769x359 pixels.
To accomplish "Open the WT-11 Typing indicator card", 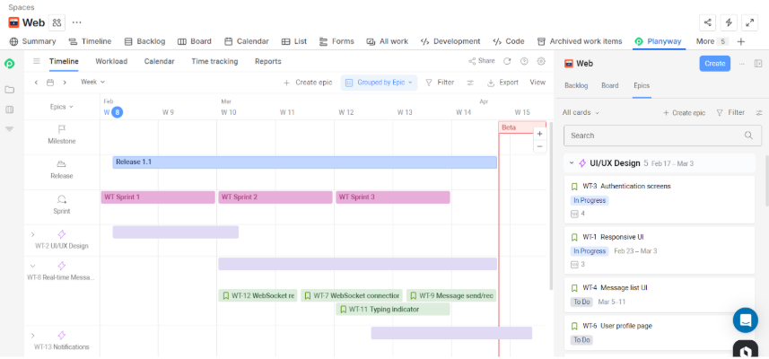I will (393, 310).
